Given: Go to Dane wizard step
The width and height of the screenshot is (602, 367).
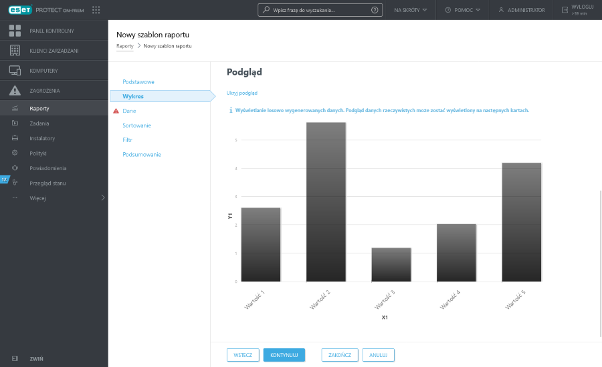Looking at the screenshot, I should [129, 111].
